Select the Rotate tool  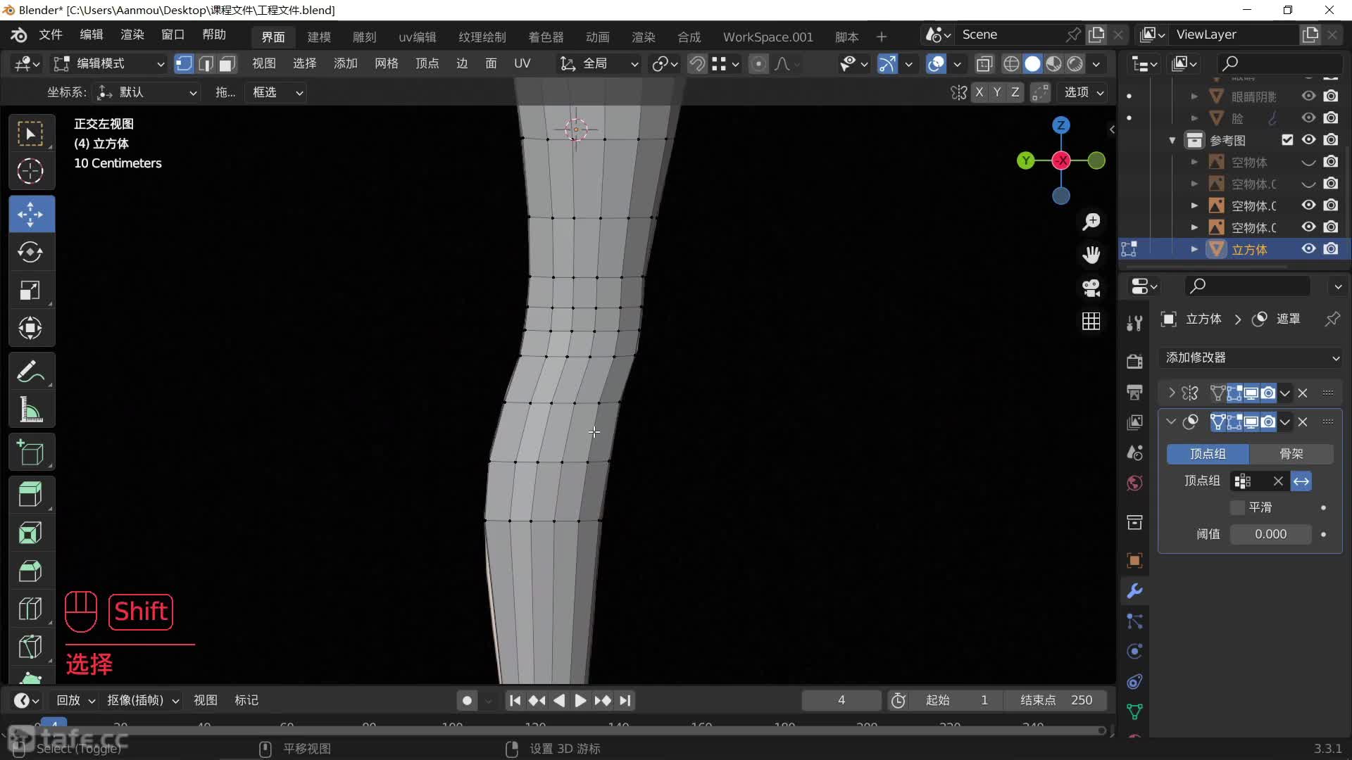pyautogui.click(x=31, y=252)
